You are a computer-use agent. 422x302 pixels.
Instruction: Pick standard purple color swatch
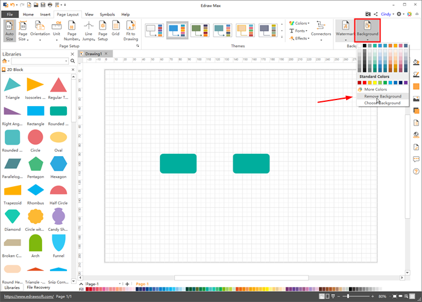[x=406, y=83]
